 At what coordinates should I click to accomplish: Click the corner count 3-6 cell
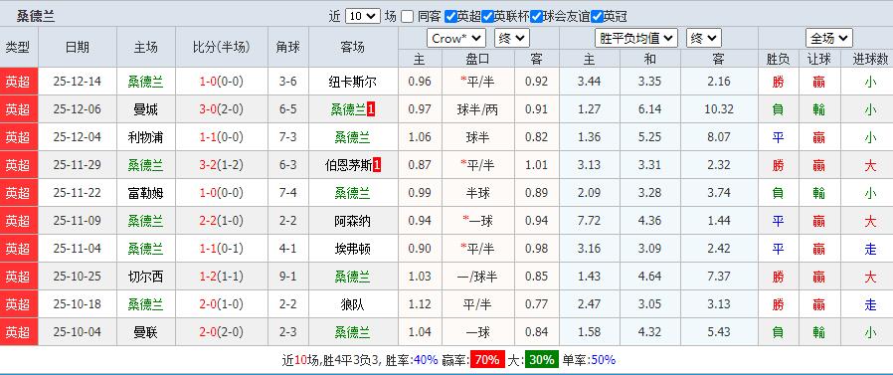287,82
